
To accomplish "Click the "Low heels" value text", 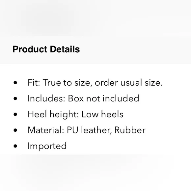I will pos(102,114).
